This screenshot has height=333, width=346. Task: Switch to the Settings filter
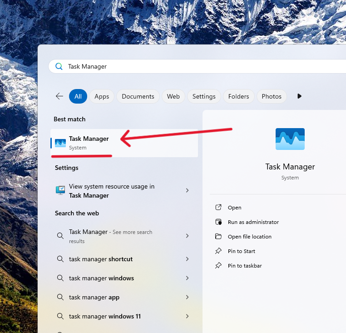[204, 96]
